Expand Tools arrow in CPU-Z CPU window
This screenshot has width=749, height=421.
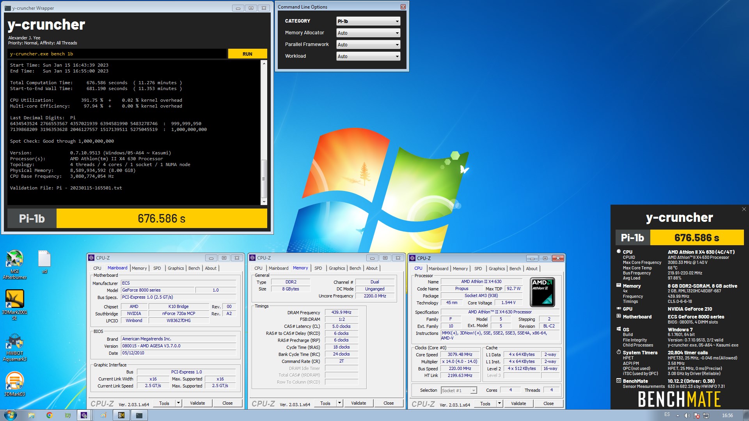[499, 403]
